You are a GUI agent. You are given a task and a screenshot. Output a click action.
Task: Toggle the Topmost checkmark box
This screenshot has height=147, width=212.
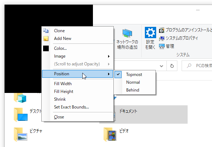[118, 74]
